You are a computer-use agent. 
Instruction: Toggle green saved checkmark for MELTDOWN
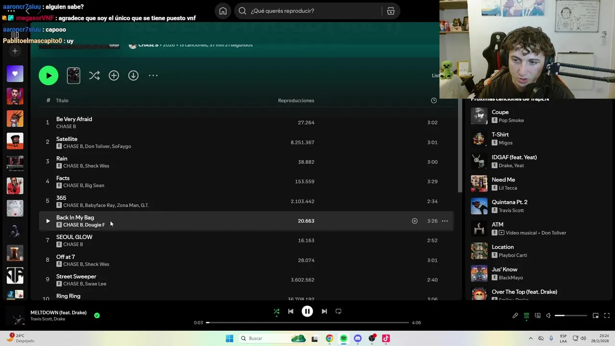(97, 316)
